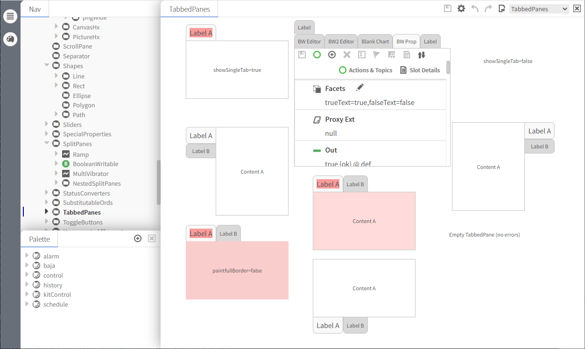
Task: Click the kitControl palette module icon
Action: 36,294
